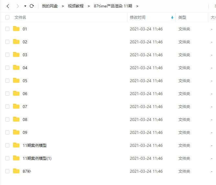Image resolution: width=216 pixels, height=185 pixels.
Task: Click the folder icon for 11期案例模型(1)
Action: coord(16,158)
